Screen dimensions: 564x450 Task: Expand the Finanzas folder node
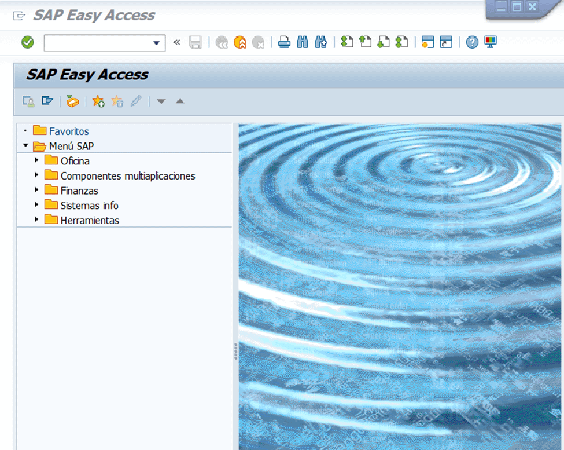(x=36, y=190)
